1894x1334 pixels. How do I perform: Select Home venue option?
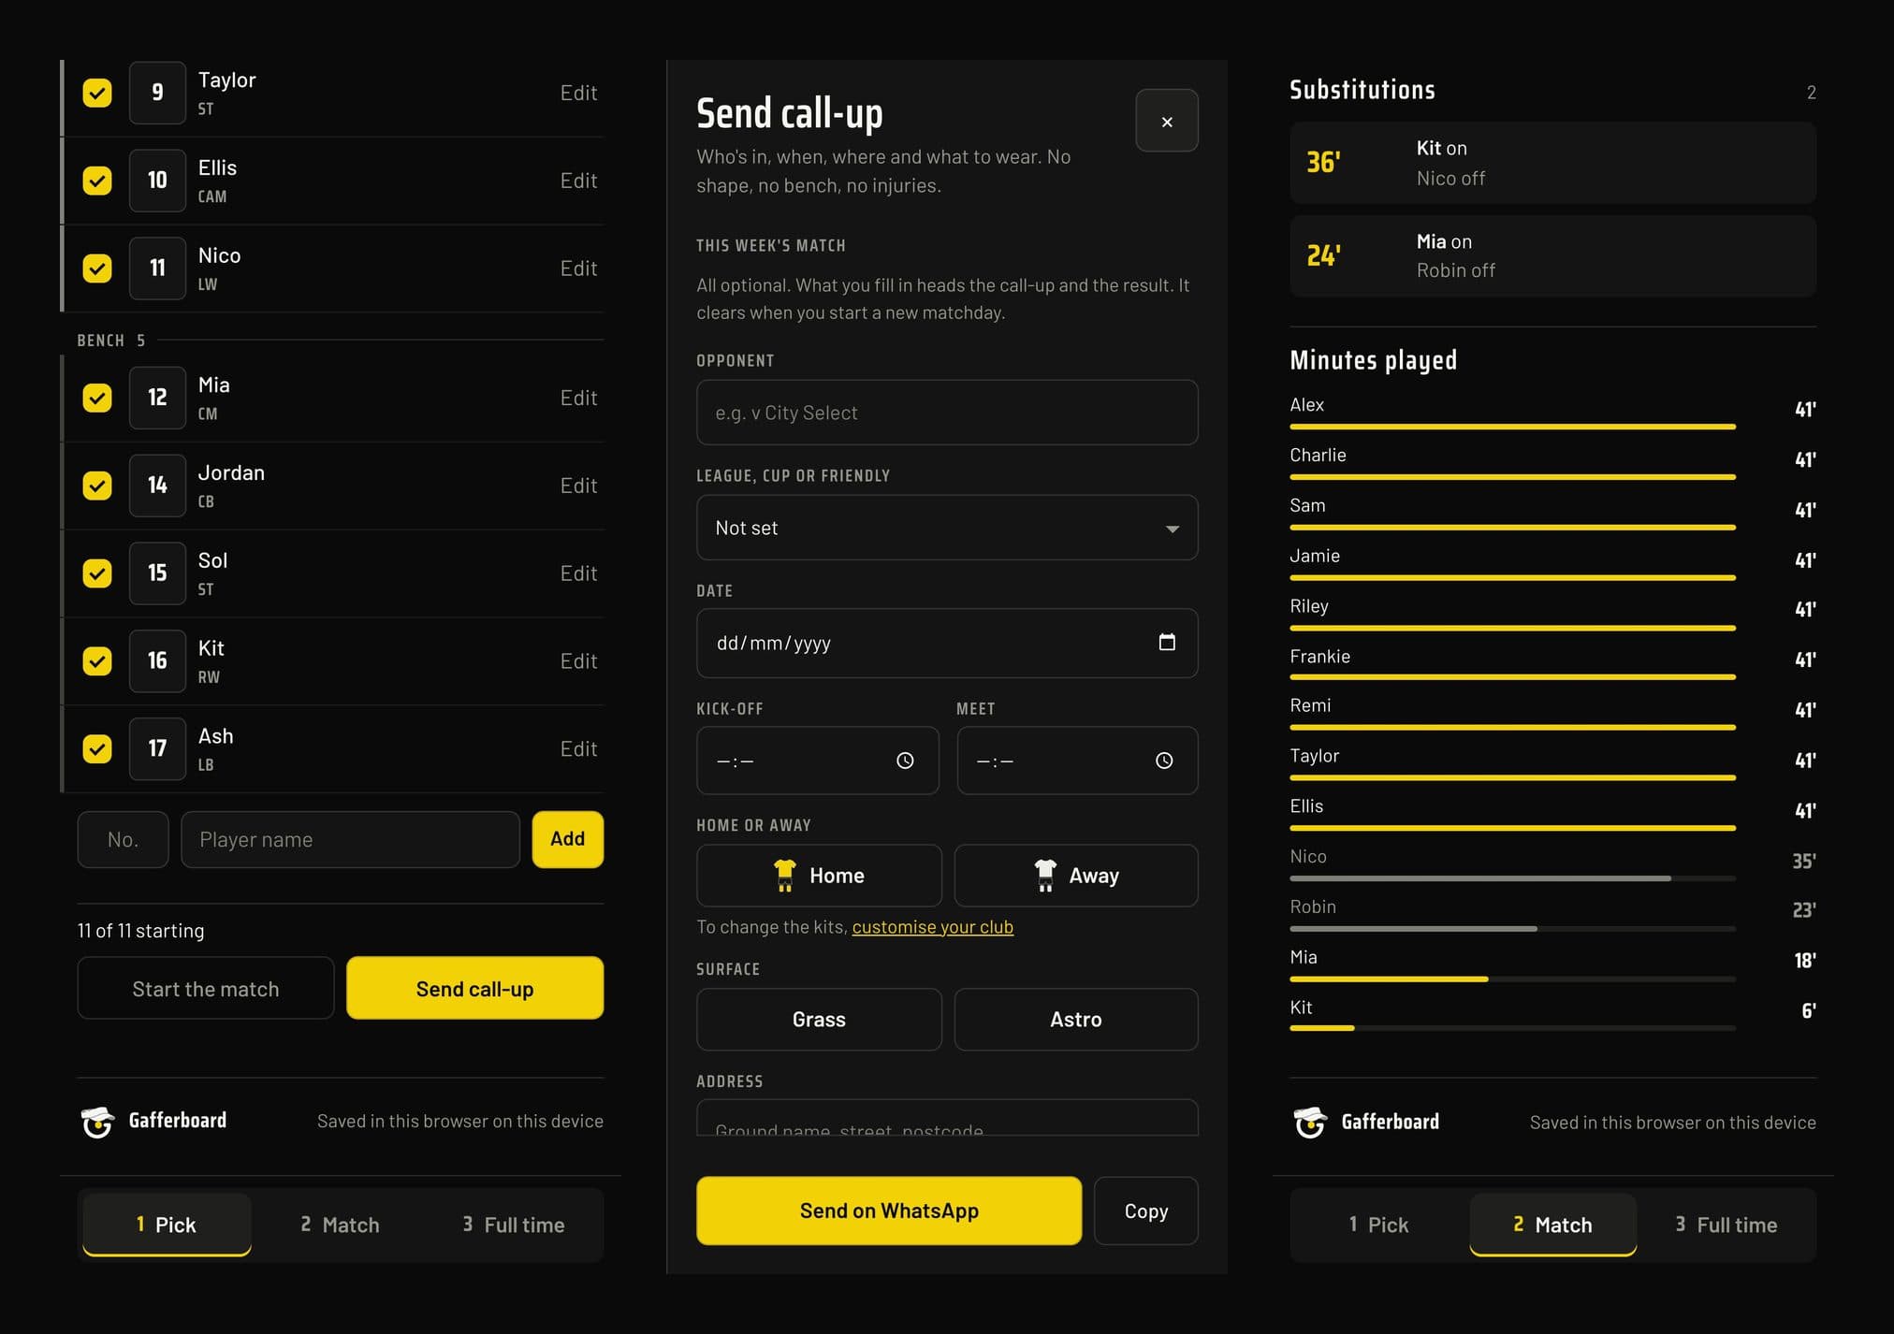click(x=819, y=876)
